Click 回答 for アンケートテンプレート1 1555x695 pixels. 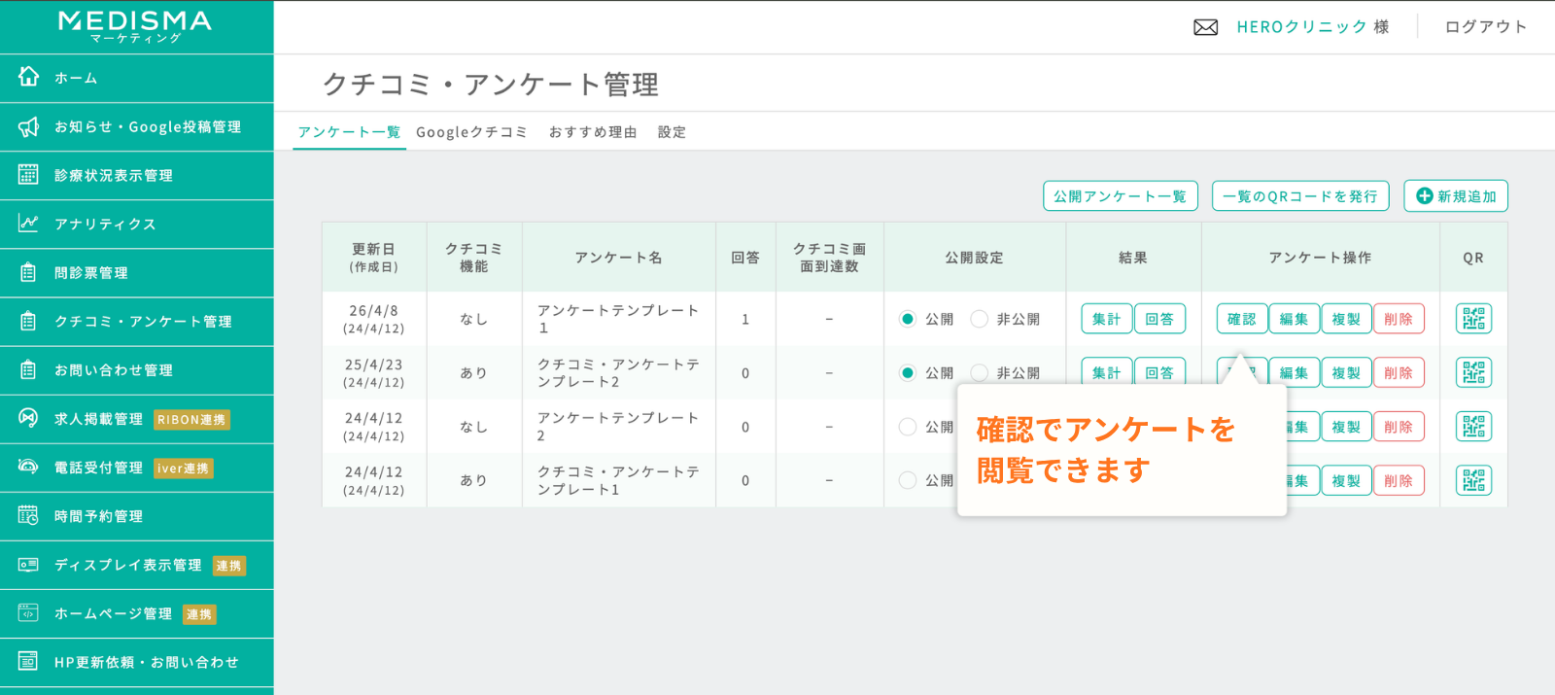(1159, 319)
